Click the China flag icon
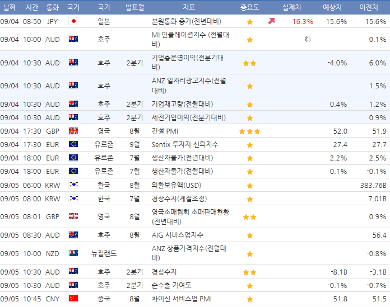 tap(73, 299)
